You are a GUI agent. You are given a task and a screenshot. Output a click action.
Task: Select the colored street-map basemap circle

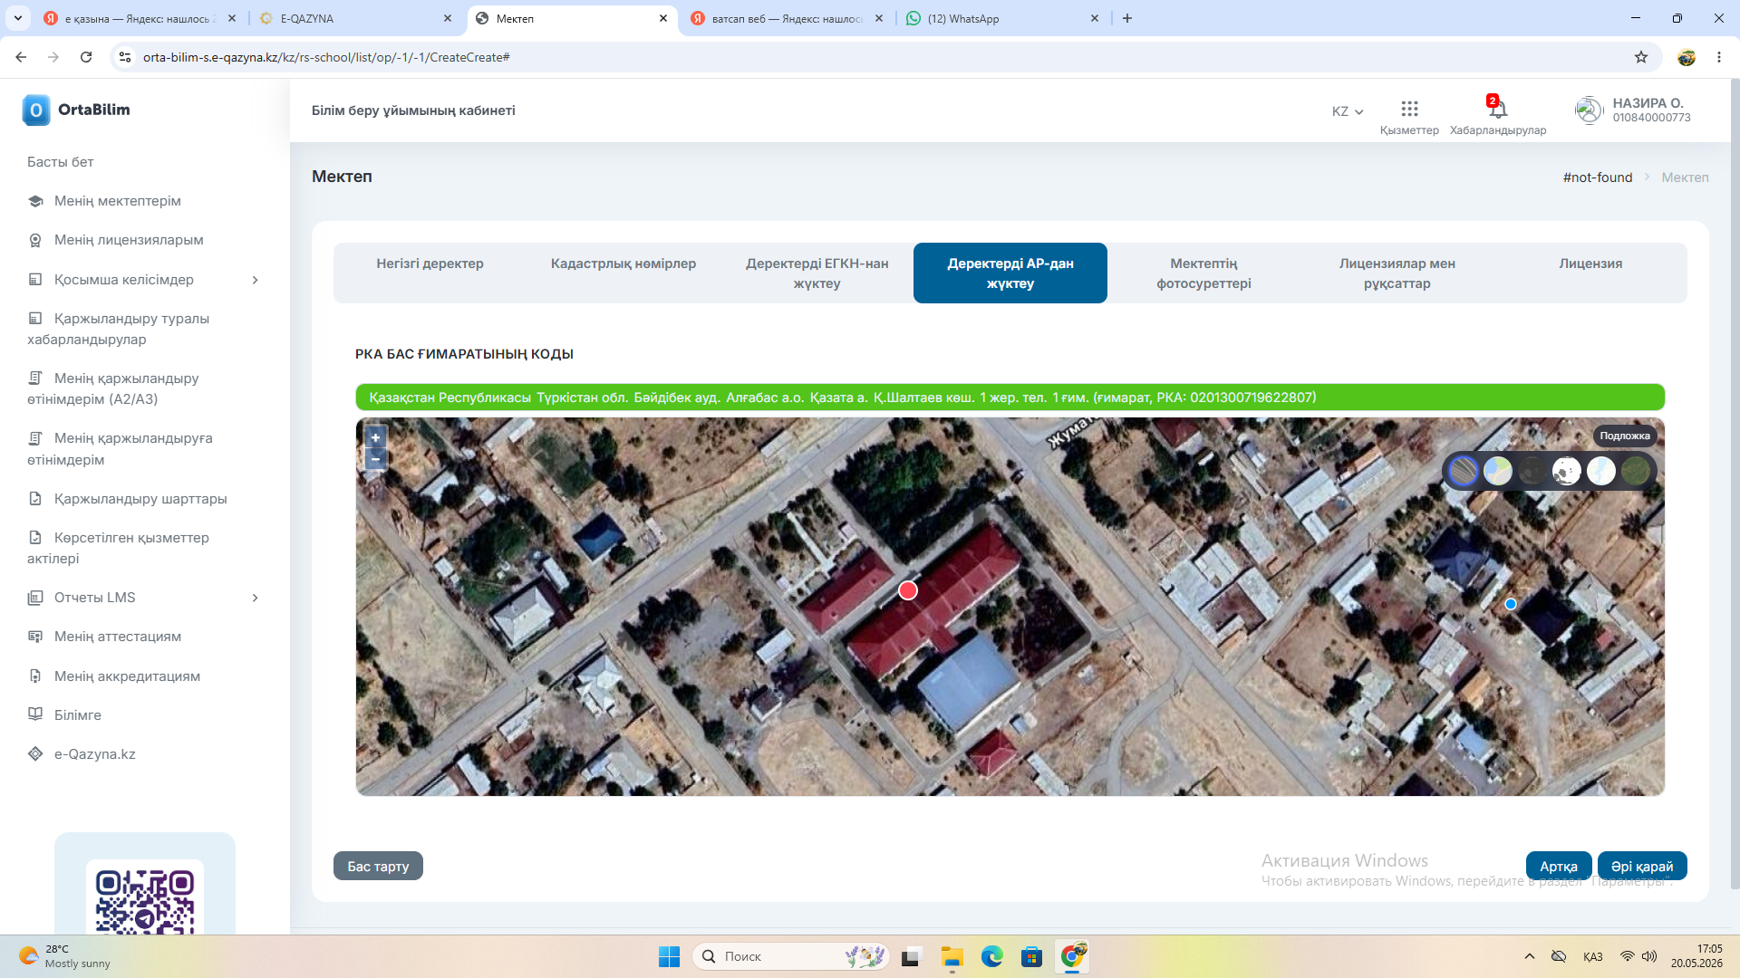click(x=1498, y=471)
